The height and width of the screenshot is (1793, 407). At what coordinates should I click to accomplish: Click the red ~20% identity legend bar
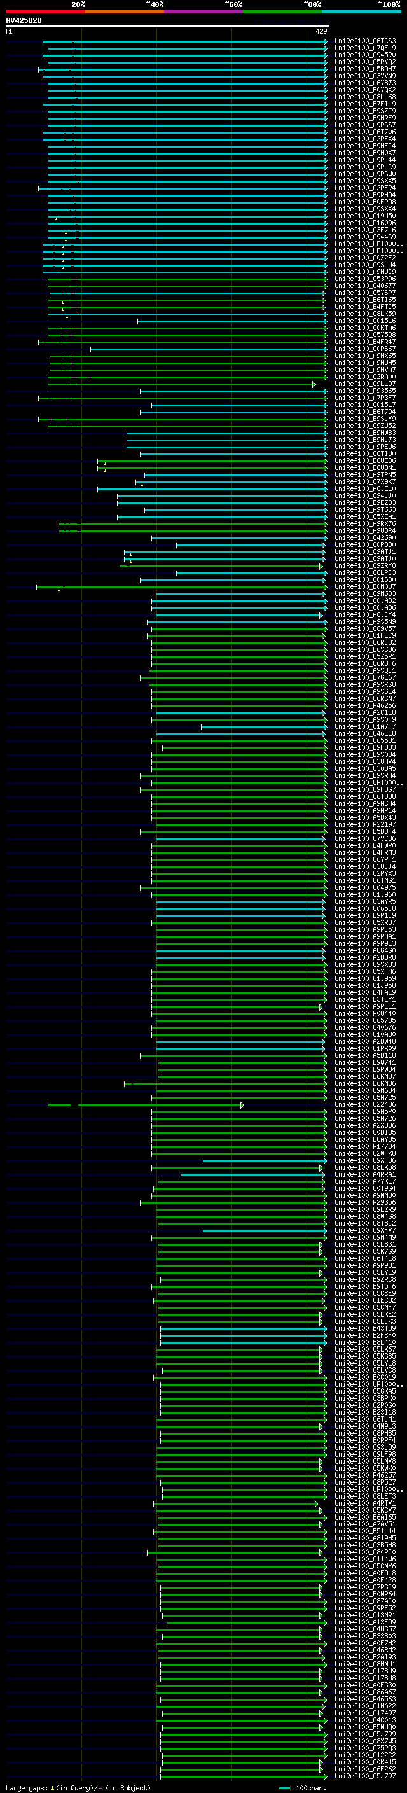[x=45, y=11]
